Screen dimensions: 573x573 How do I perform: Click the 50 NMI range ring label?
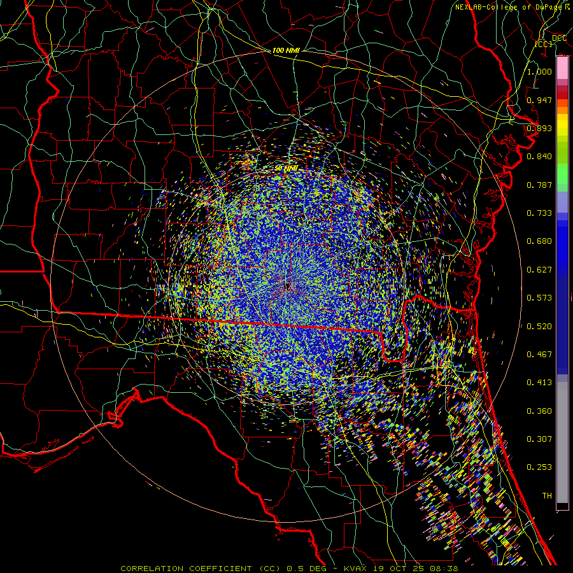(x=286, y=169)
